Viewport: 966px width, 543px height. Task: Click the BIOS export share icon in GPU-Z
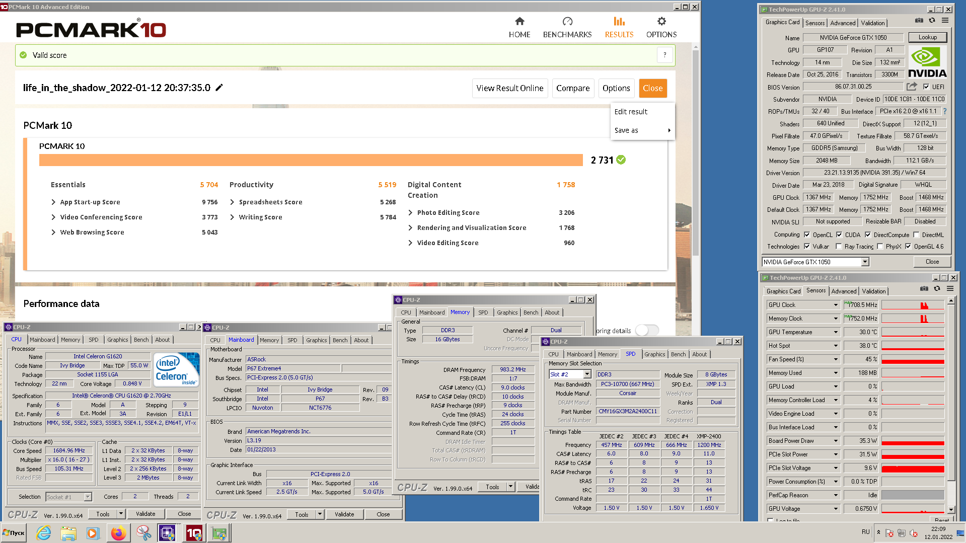point(912,87)
